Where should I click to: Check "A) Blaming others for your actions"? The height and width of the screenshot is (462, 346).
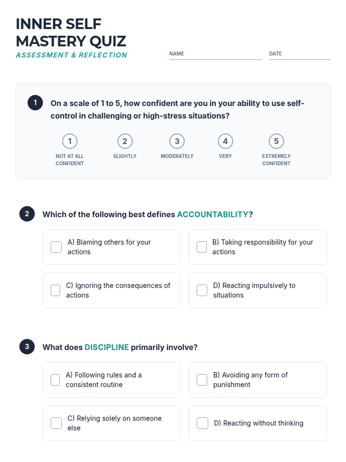(56, 247)
